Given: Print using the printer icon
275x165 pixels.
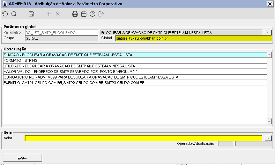Looking at the screenshot, I should pyautogui.click(x=75, y=14).
